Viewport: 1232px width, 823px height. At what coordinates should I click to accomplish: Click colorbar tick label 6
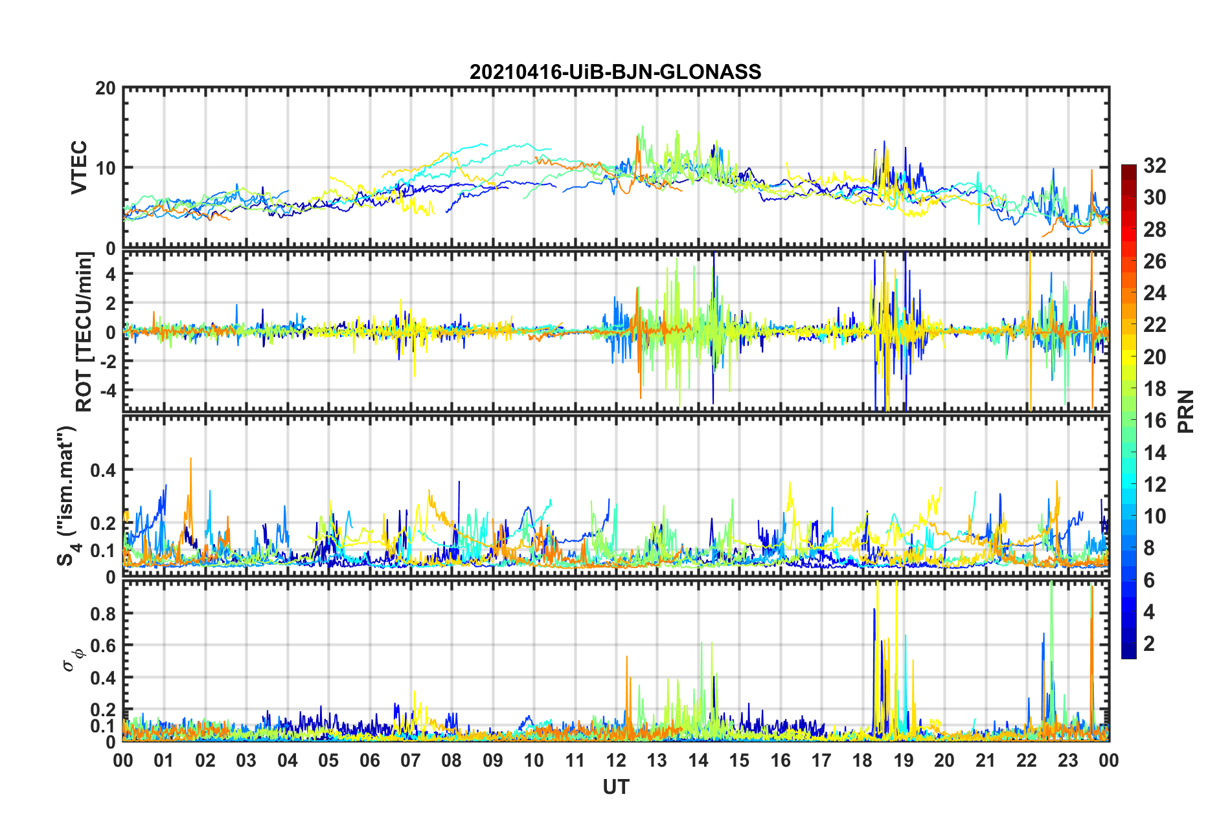[x=1149, y=580]
